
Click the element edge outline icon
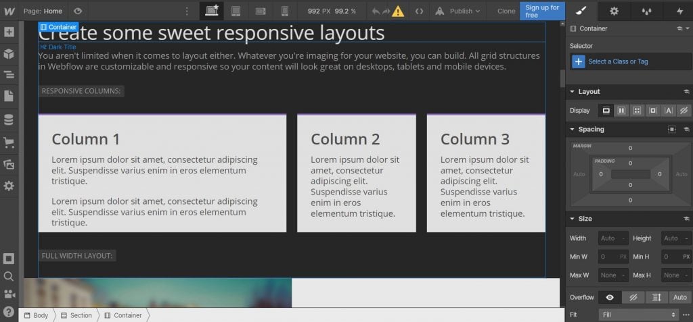pyautogui.click(x=9, y=259)
